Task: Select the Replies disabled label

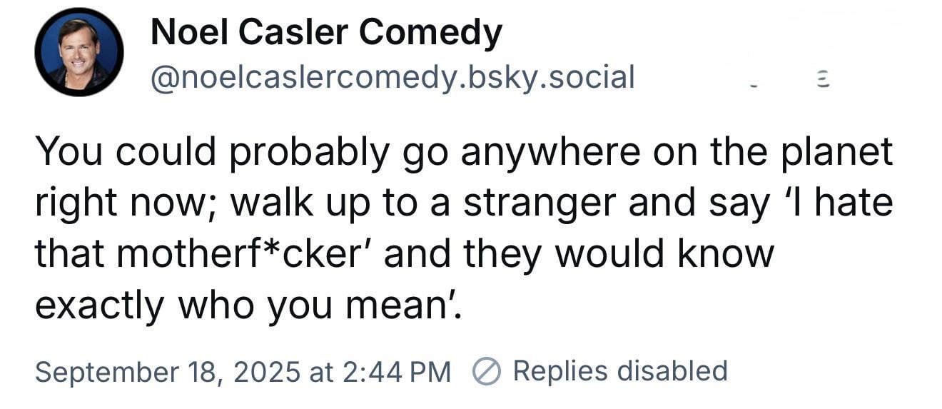Action: pyautogui.click(x=620, y=371)
